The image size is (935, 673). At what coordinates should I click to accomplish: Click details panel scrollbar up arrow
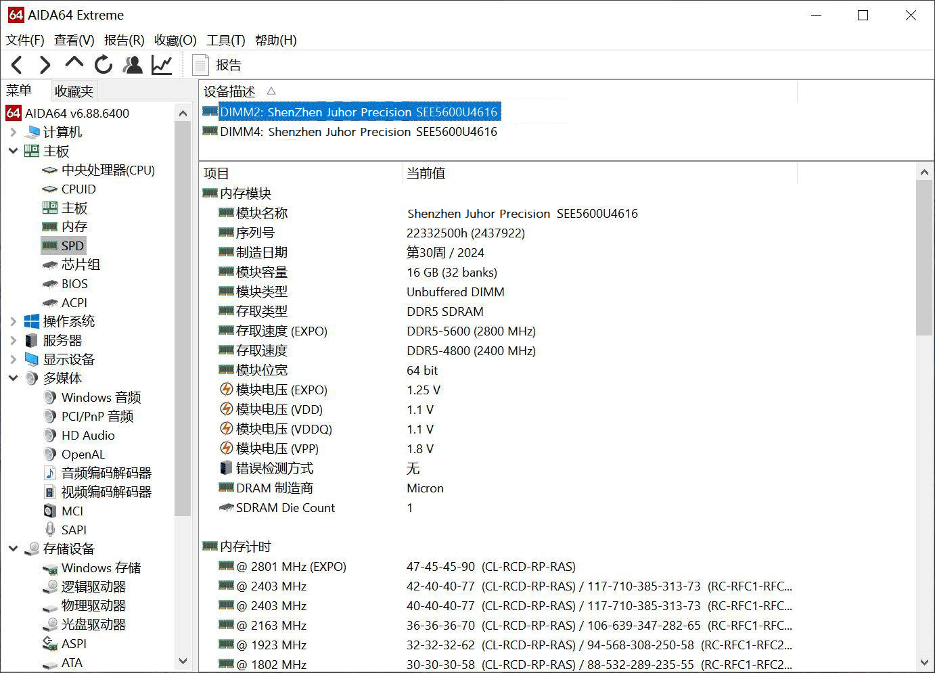(x=925, y=172)
